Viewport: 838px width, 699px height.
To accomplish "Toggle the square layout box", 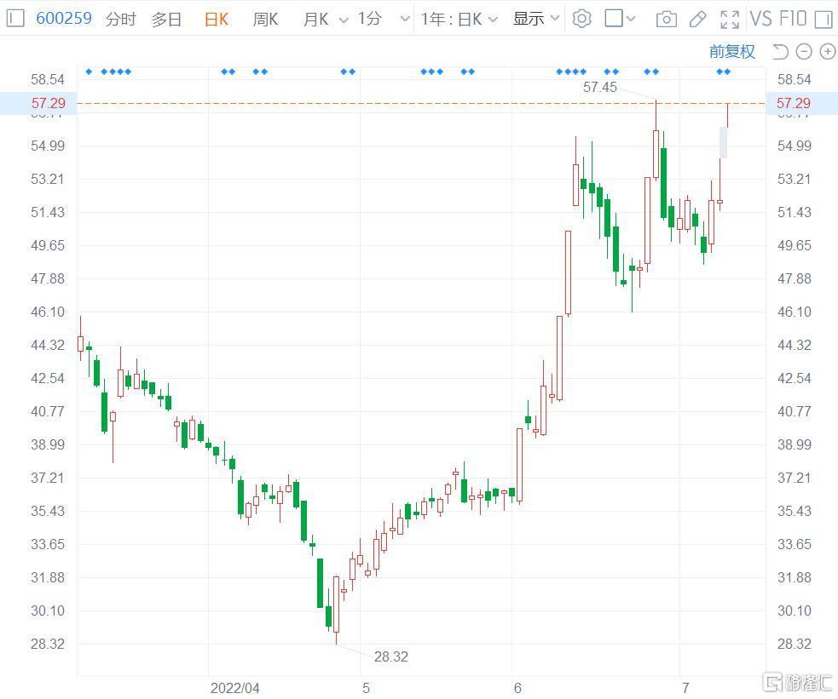I will pos(614,18).
